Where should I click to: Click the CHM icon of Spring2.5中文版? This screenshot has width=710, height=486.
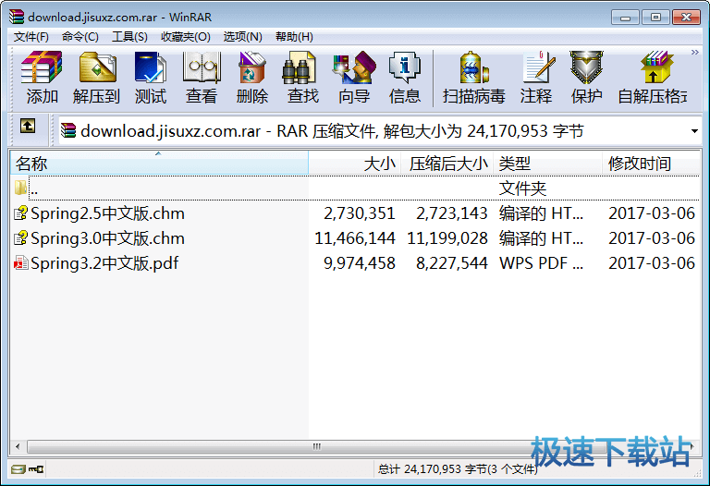[x=20, y=213]
